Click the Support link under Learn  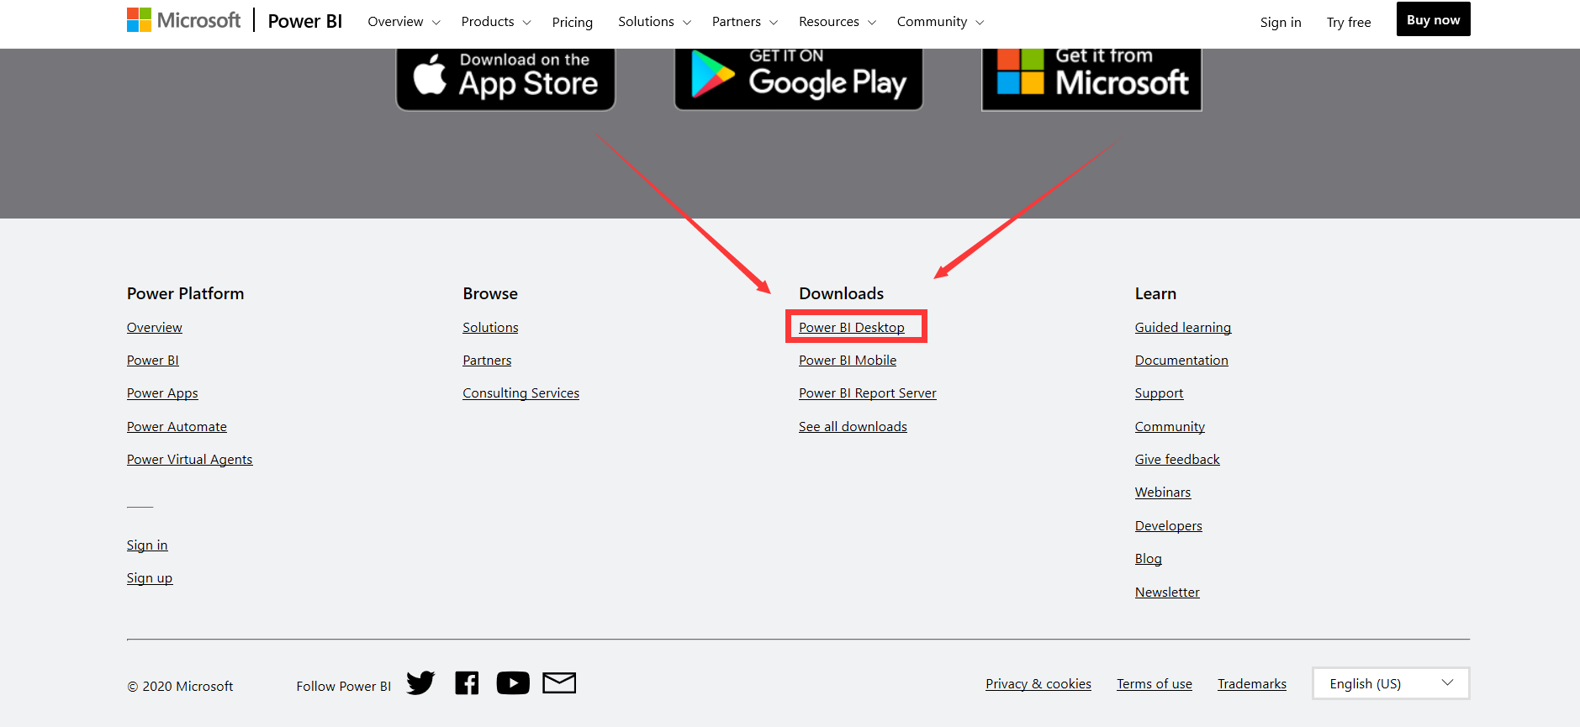tap(1159, 392)
